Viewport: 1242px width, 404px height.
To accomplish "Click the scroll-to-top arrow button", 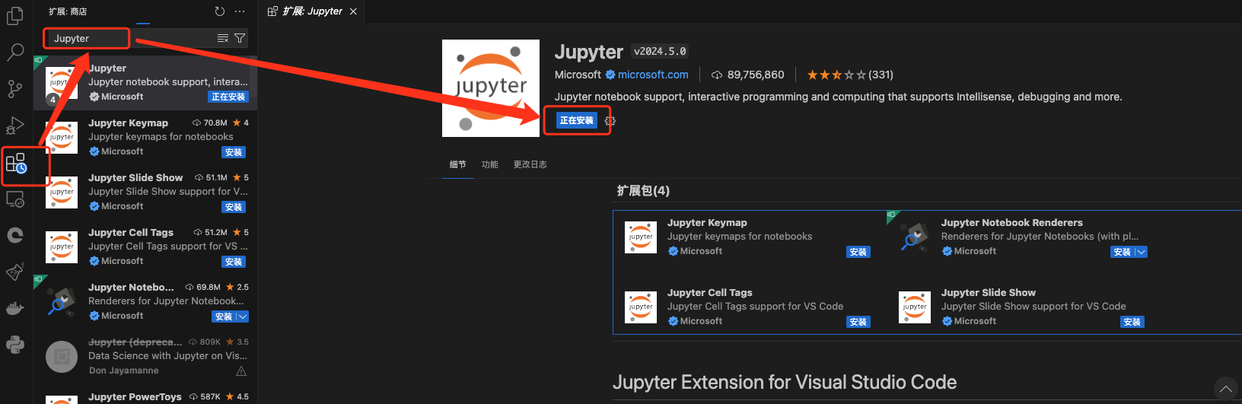I will pyautogui.click(x=1225, y=389).
